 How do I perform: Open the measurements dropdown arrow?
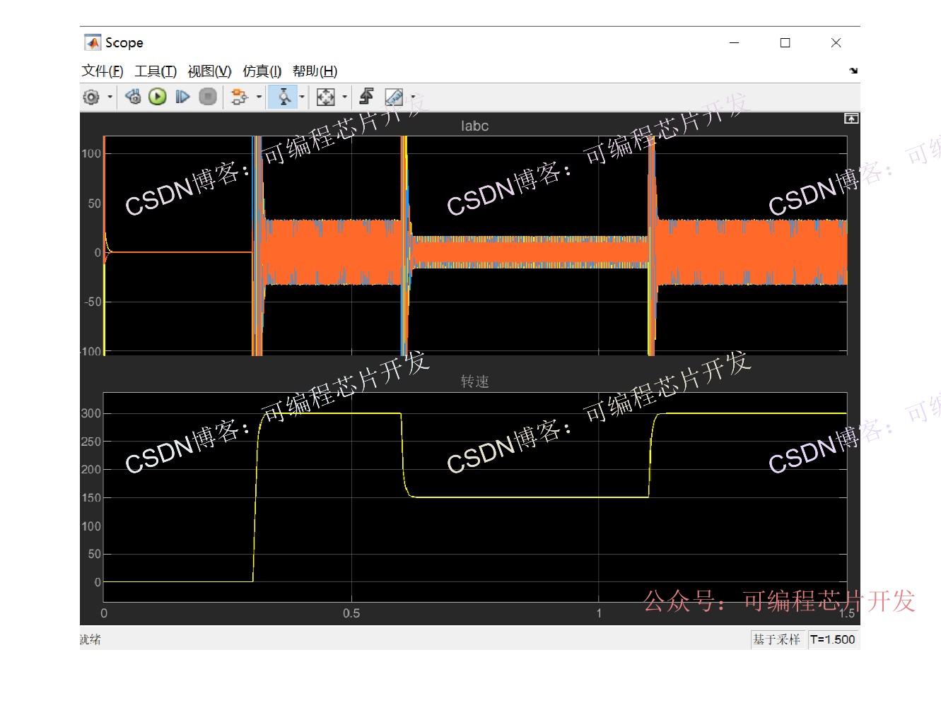(413, 97)
